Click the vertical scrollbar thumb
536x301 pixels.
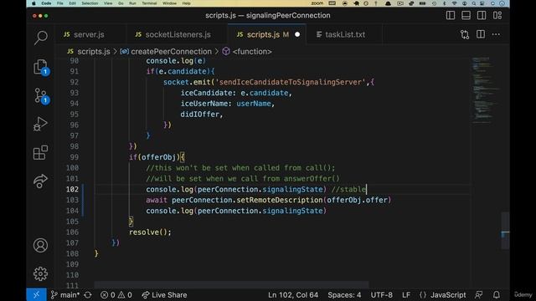click(505, 231)
